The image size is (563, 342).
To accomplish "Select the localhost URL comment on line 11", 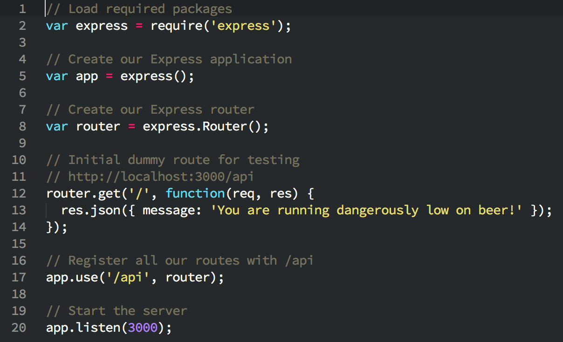I will [x=149, y=176].
